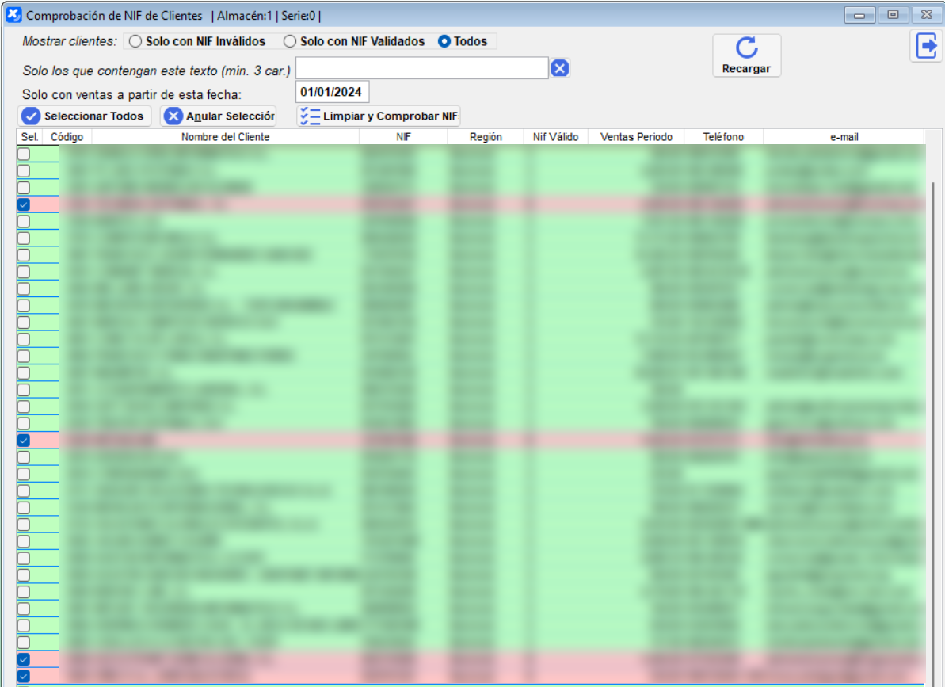This screenshot has width=945, height=687.
Task: Sort by the Nombre del Cliente column header
Action: (x=225, y=137)
